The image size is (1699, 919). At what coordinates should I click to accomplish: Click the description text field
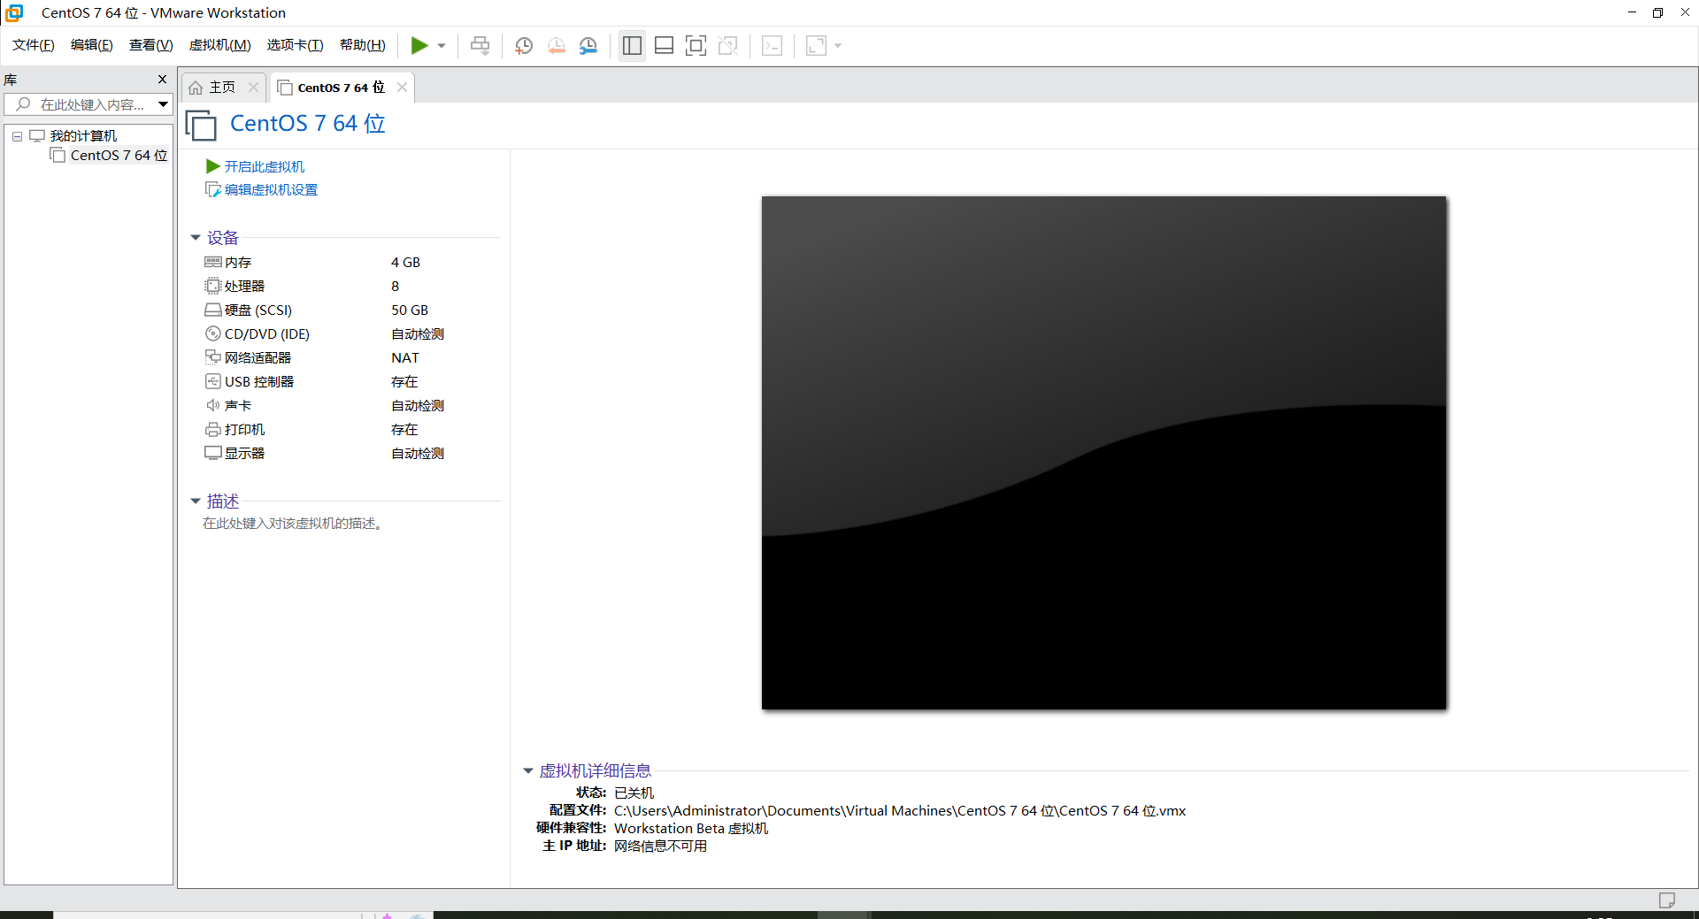coord(293,524)
